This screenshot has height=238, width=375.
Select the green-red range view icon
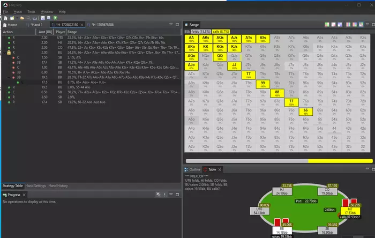(x=327, y=25)
